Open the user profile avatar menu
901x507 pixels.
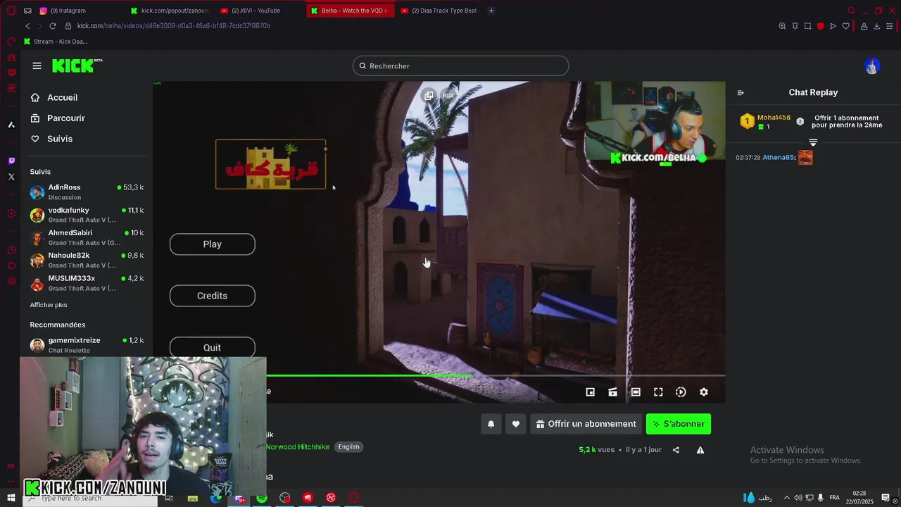(x=872, y=66)
